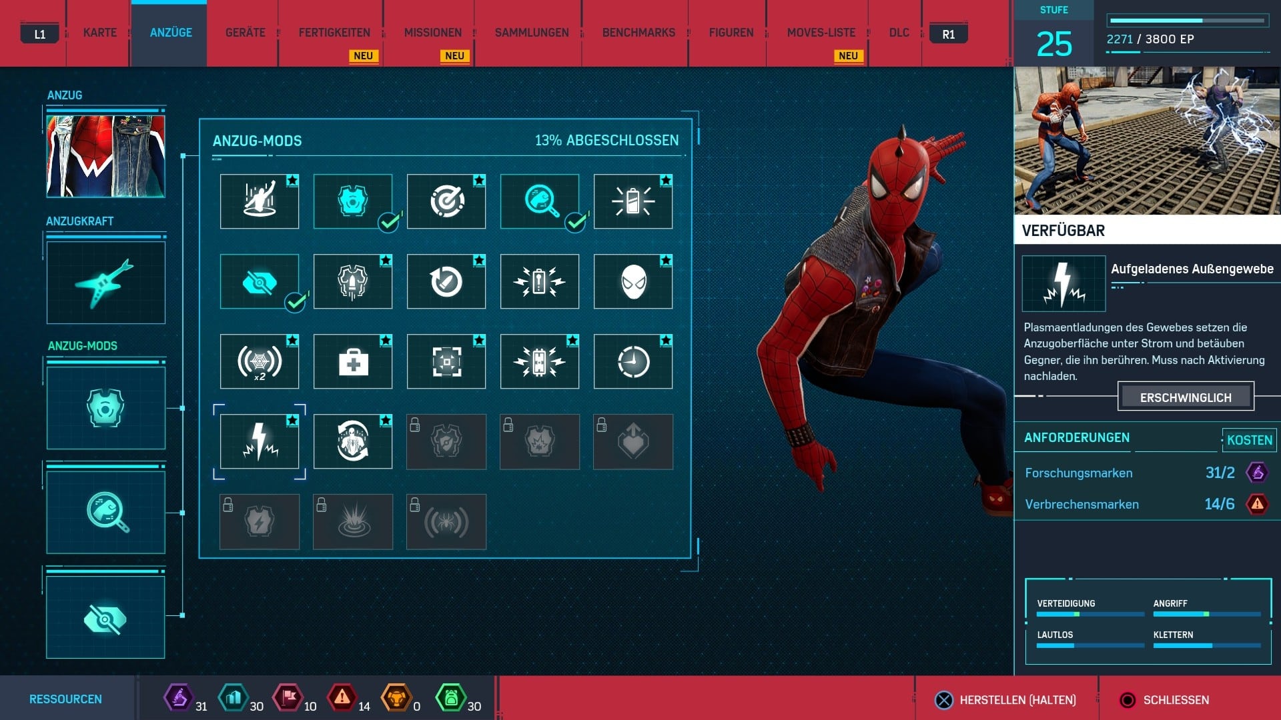Click the VERTEIDIGUNG stat bar
The width and height of the screenshot is (1281, 720).
click(x=1090, y=614)
